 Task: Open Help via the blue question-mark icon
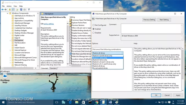tap(21, 10)
